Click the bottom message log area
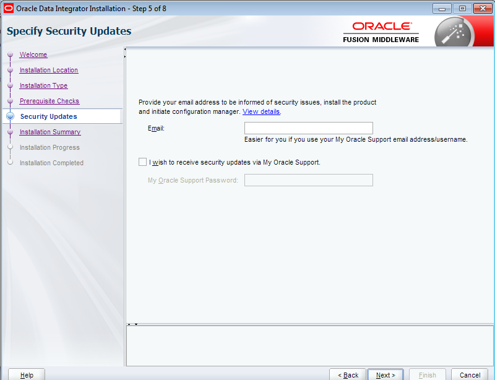 click(310, 346)
